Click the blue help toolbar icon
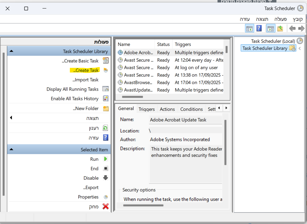307x224 pixels. coord(259,29)
